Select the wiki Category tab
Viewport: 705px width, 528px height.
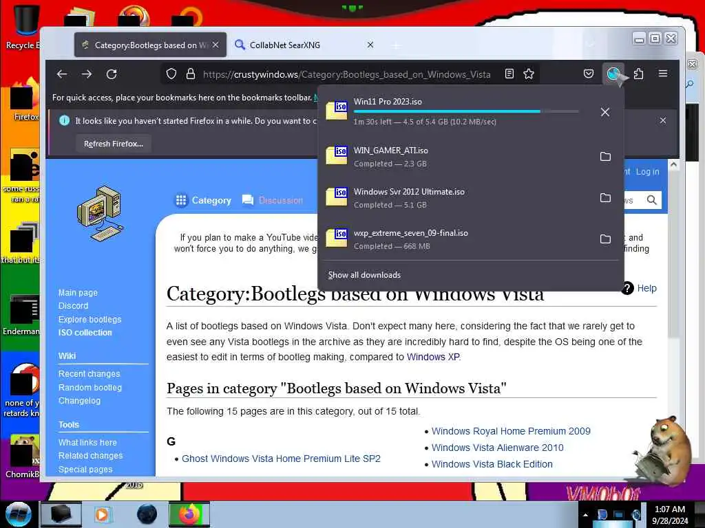point(203,200)
